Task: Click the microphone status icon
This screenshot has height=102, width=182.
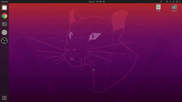Action: [173, 2]
